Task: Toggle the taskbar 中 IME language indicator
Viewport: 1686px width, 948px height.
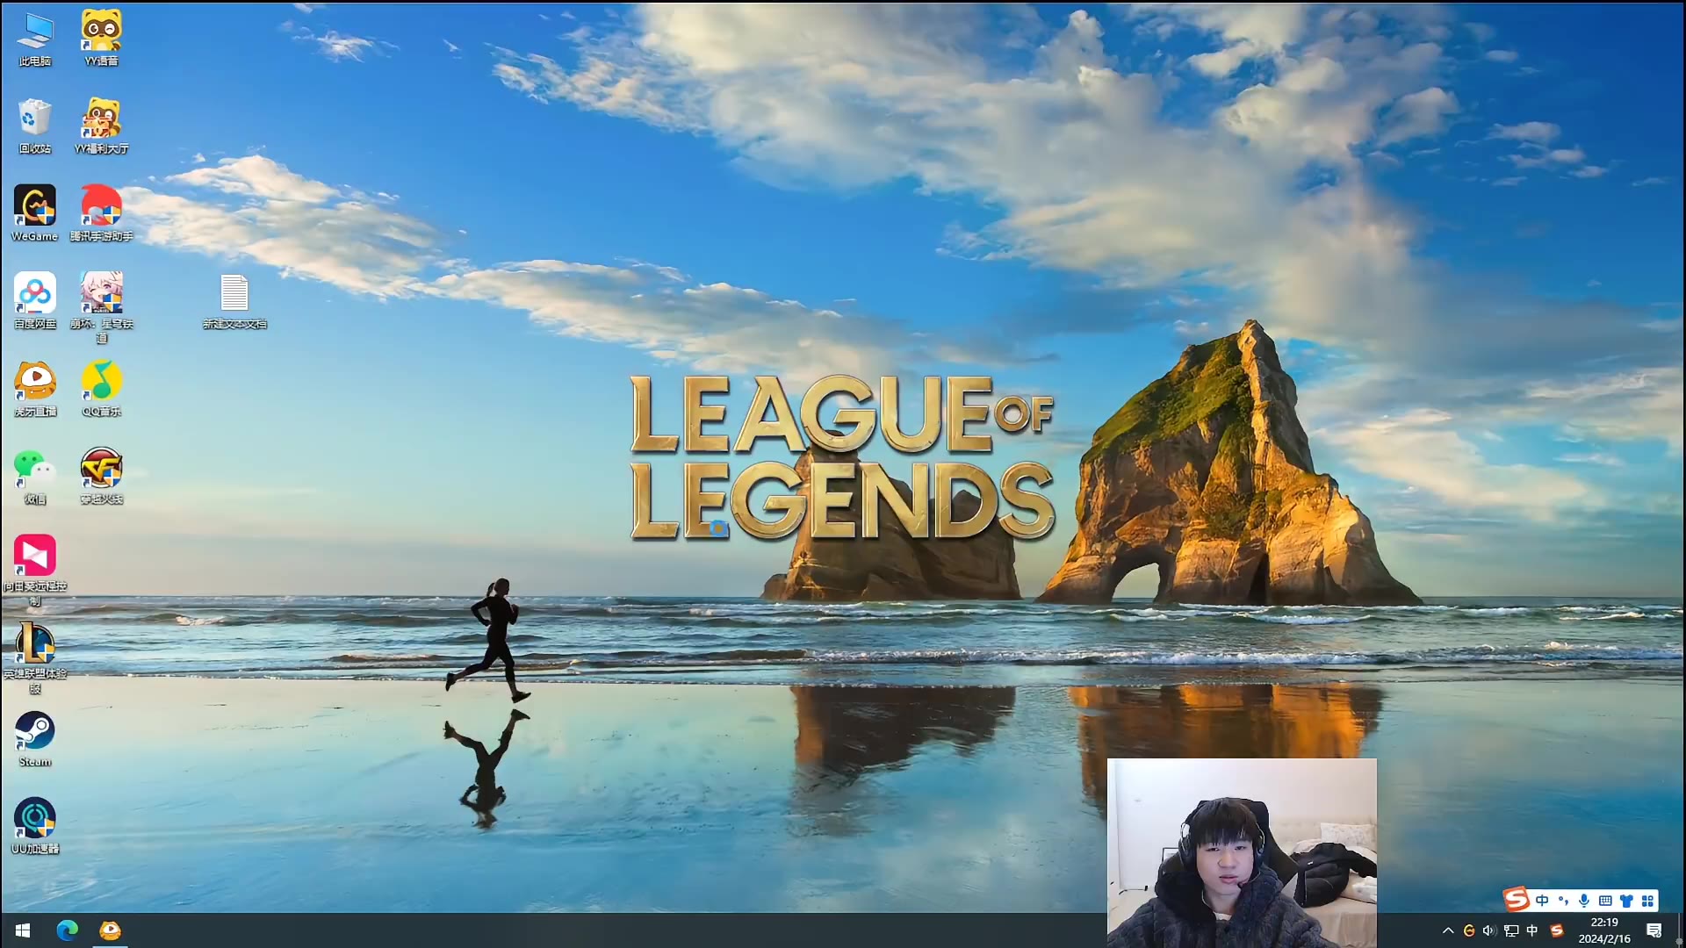Action: (1532, 930)
